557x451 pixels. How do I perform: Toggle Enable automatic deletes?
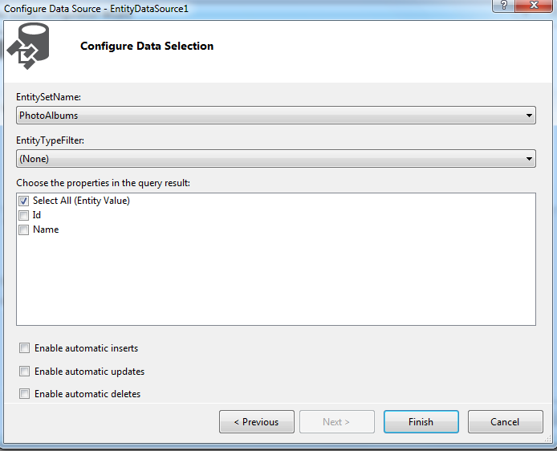click(25, 393)
